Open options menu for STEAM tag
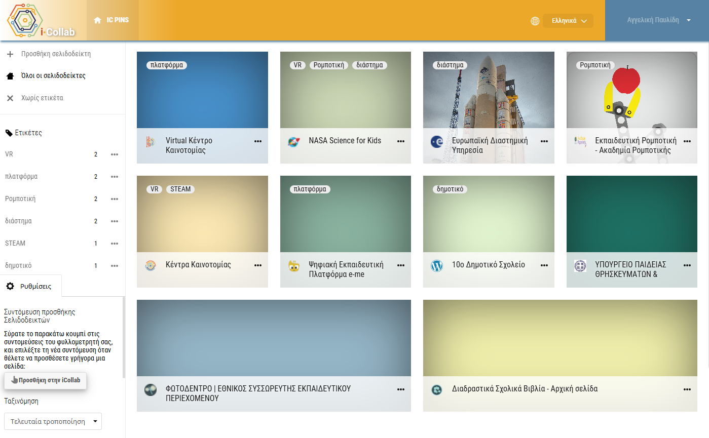 pos(115,244)
